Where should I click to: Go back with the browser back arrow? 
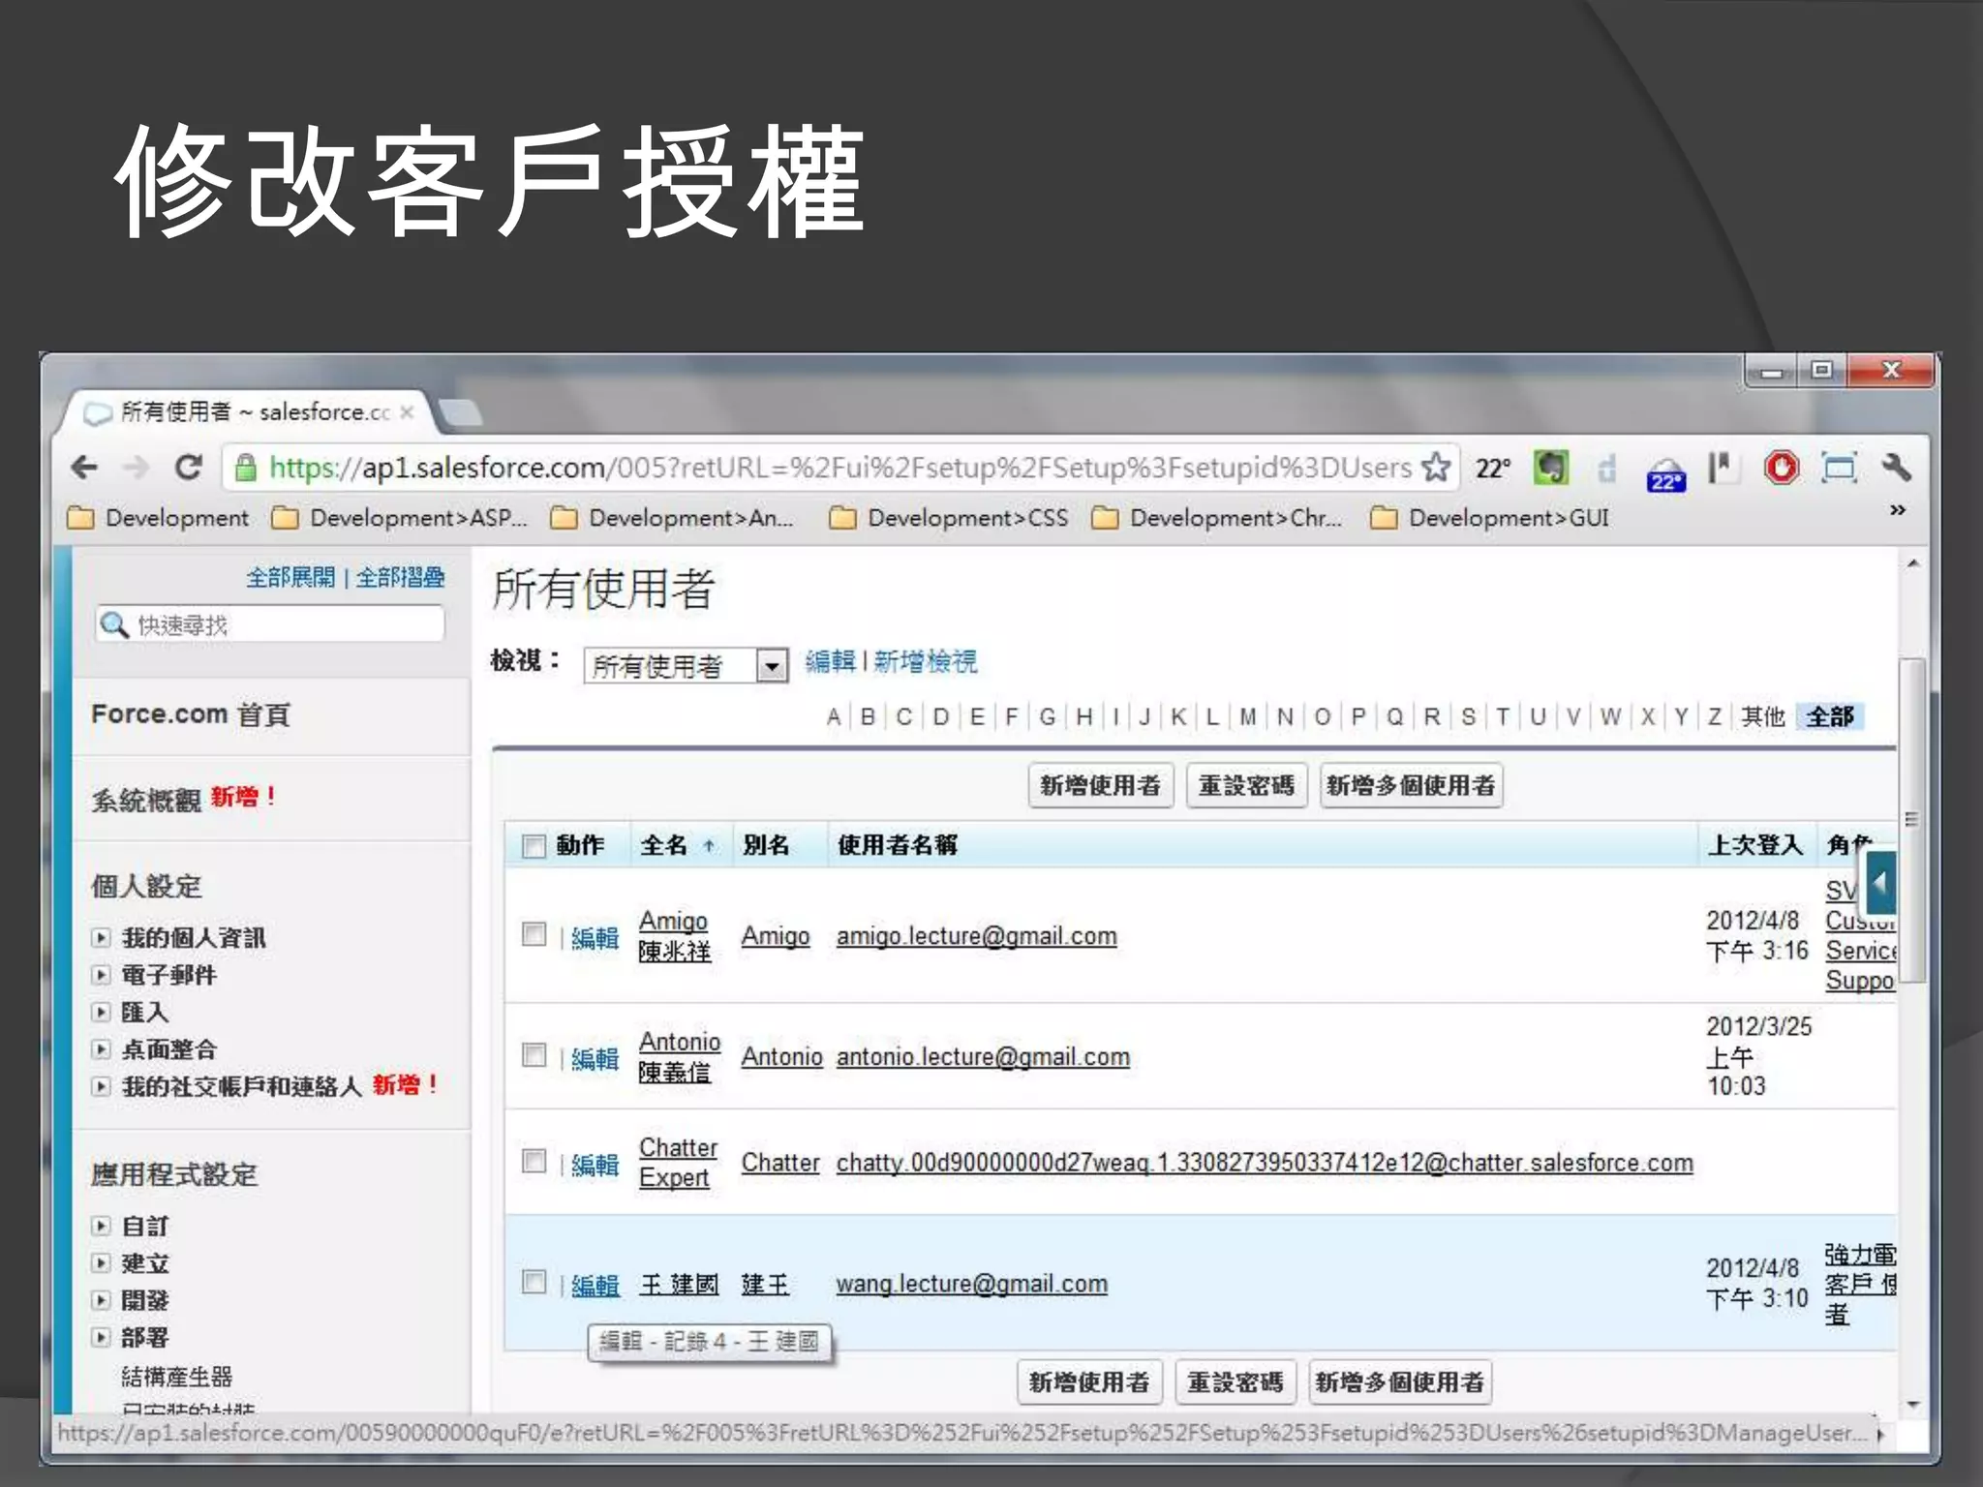[x=85, y=469]
